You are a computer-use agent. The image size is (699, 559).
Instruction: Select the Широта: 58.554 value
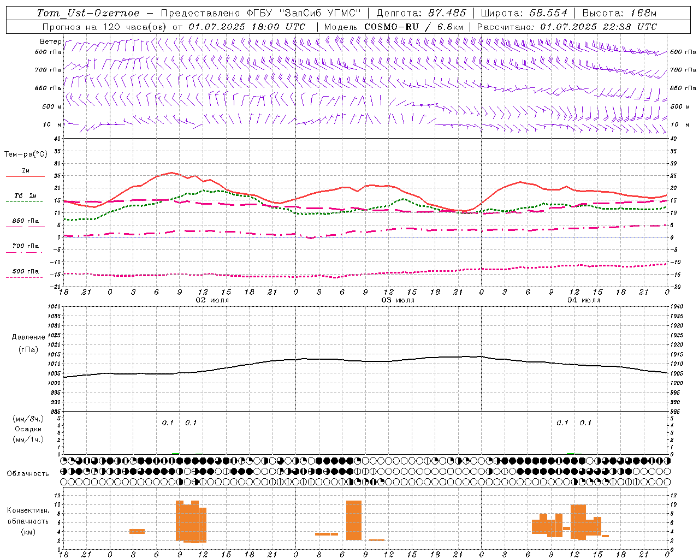[524, 13]
